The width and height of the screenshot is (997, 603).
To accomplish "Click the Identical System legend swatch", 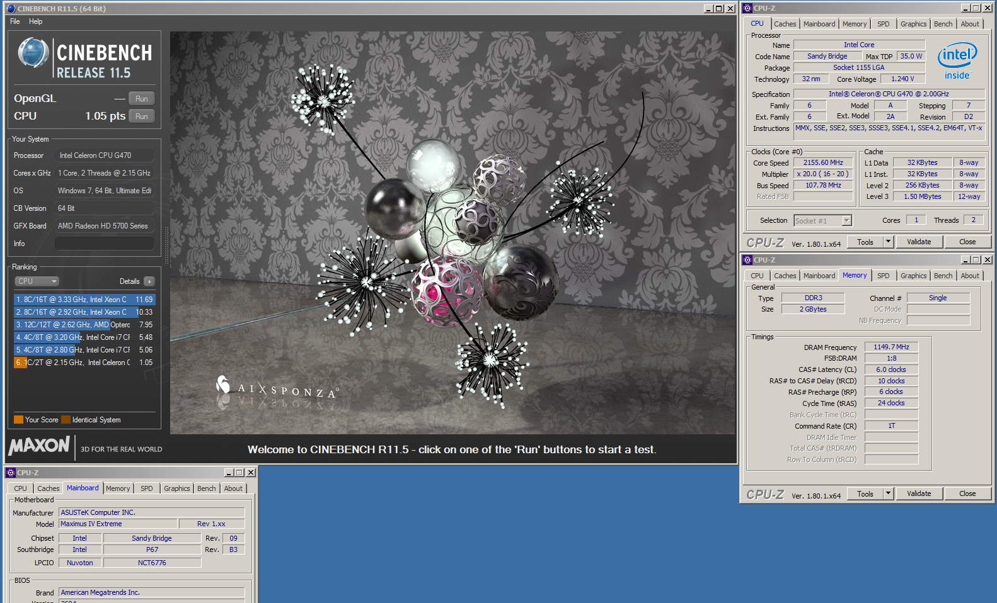I will click(66, 420).
